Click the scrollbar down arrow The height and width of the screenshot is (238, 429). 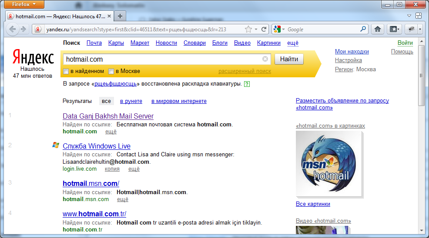pyautogui.click(x=421, y=230)
